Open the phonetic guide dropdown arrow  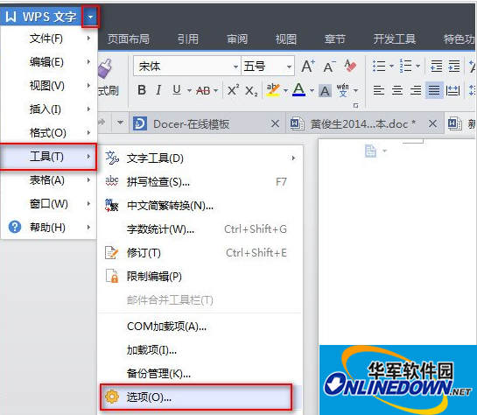click(355, 90)
